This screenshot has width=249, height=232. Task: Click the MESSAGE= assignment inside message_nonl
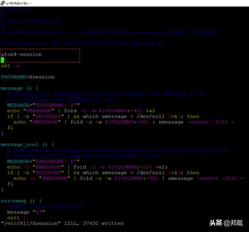(x=43, y=162)
